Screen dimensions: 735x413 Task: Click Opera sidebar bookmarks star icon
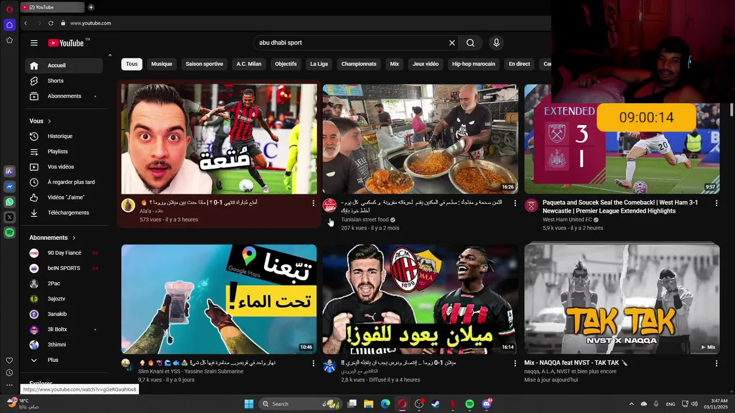click(x=9, y=40)
